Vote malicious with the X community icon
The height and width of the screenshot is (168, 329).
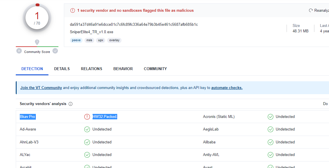point(19,51)
